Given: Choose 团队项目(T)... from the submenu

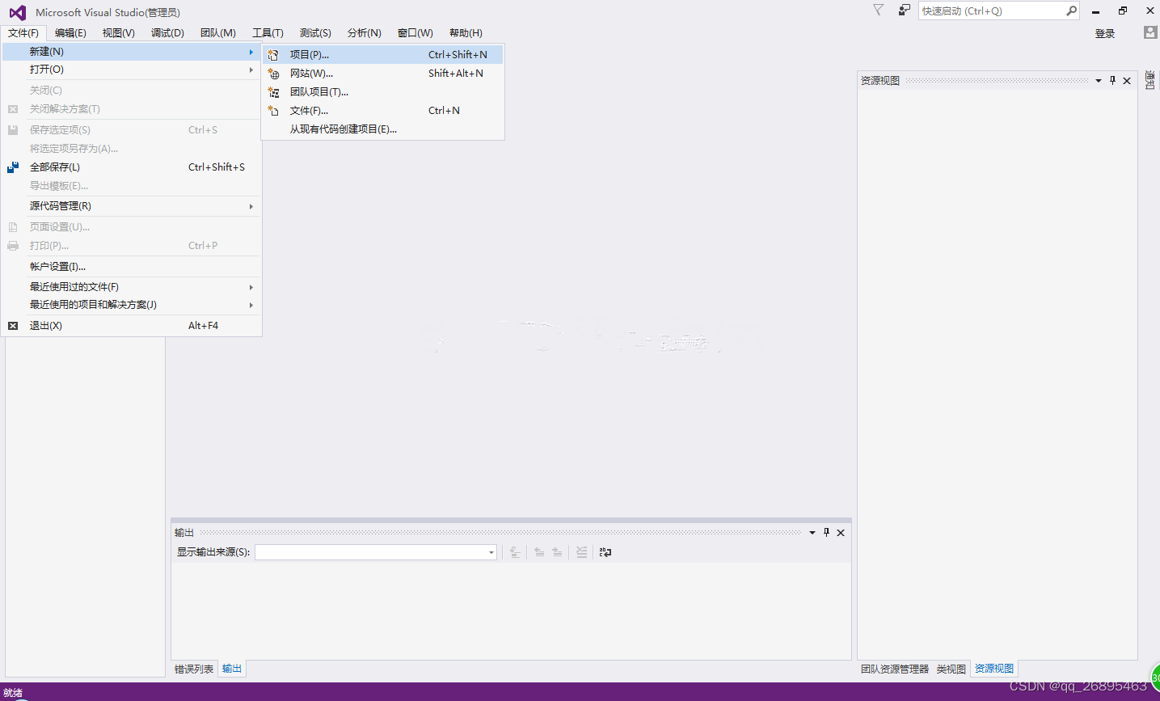Looking at the screenshot, I should coord(383,92).
